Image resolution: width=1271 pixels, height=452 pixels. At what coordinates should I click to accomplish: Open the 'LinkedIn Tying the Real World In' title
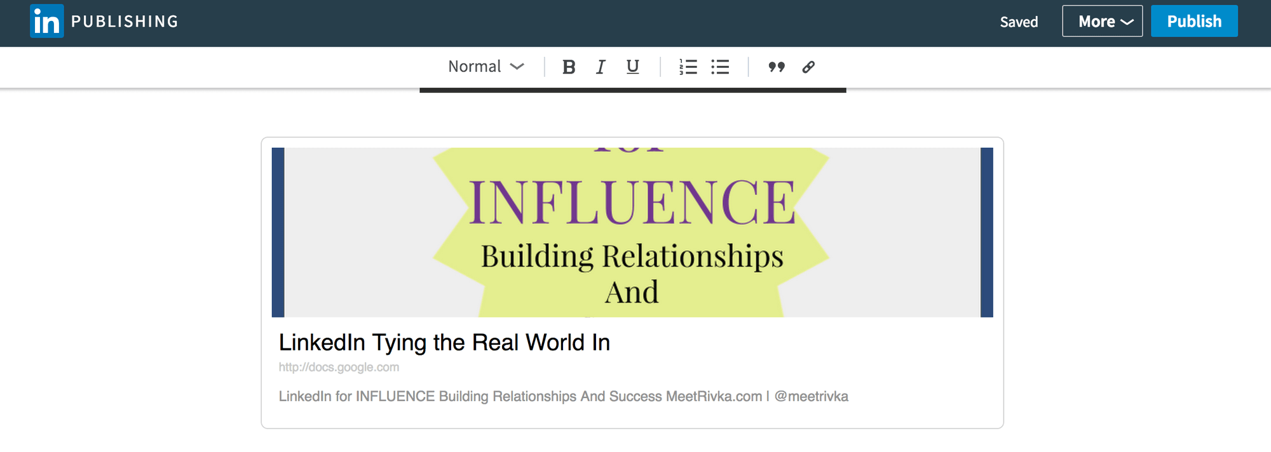tap(444, 342)
